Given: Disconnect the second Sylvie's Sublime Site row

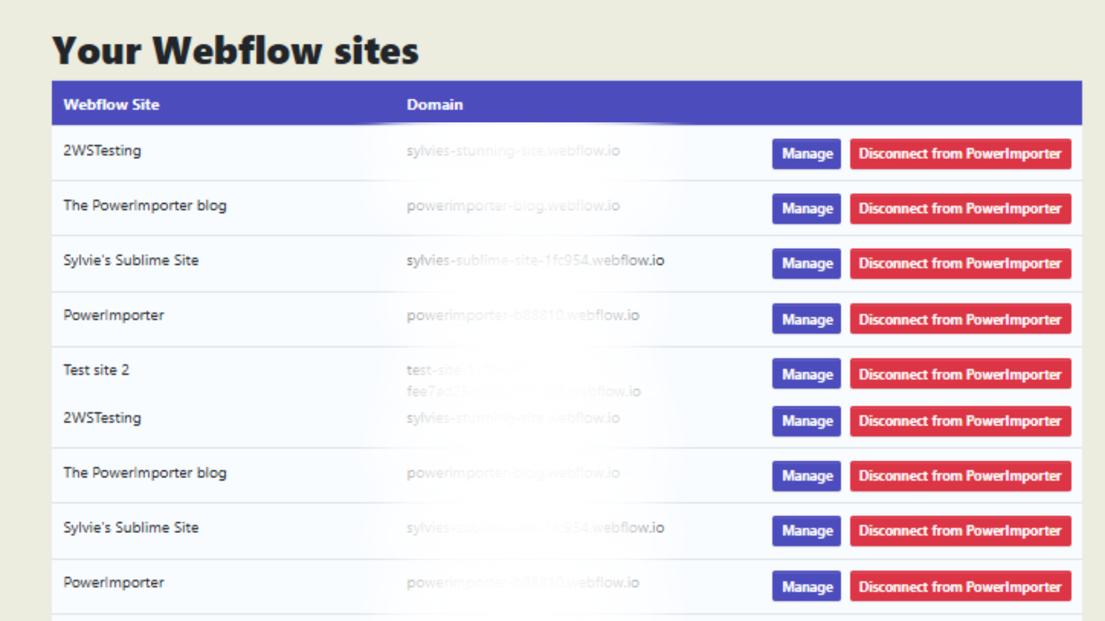Looking at the screenshot, I should pos(960,531).
